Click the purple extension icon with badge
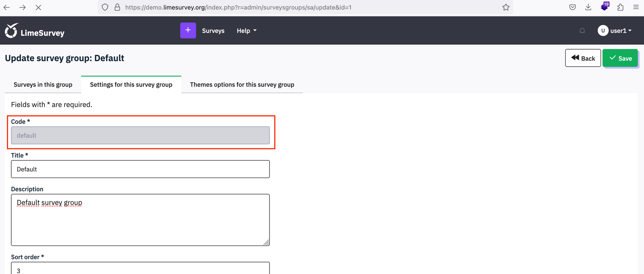The height and width of the screenshot is (274, 644). point(604,7)
